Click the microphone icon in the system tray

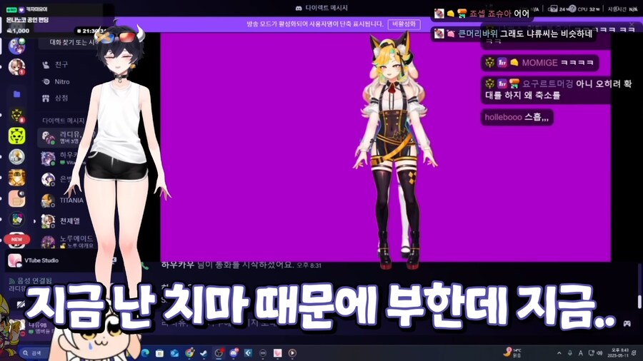569,353
